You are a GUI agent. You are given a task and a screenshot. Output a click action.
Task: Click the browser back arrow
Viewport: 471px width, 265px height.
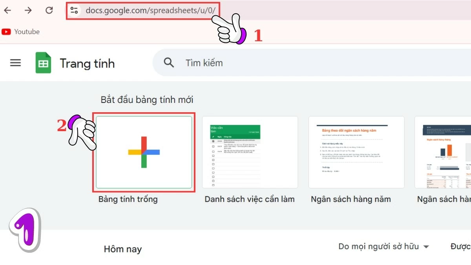coord(7,10)
